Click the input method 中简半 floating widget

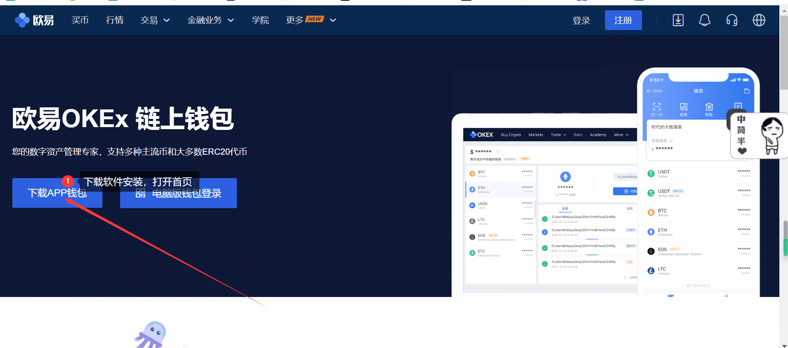(759, 135)
